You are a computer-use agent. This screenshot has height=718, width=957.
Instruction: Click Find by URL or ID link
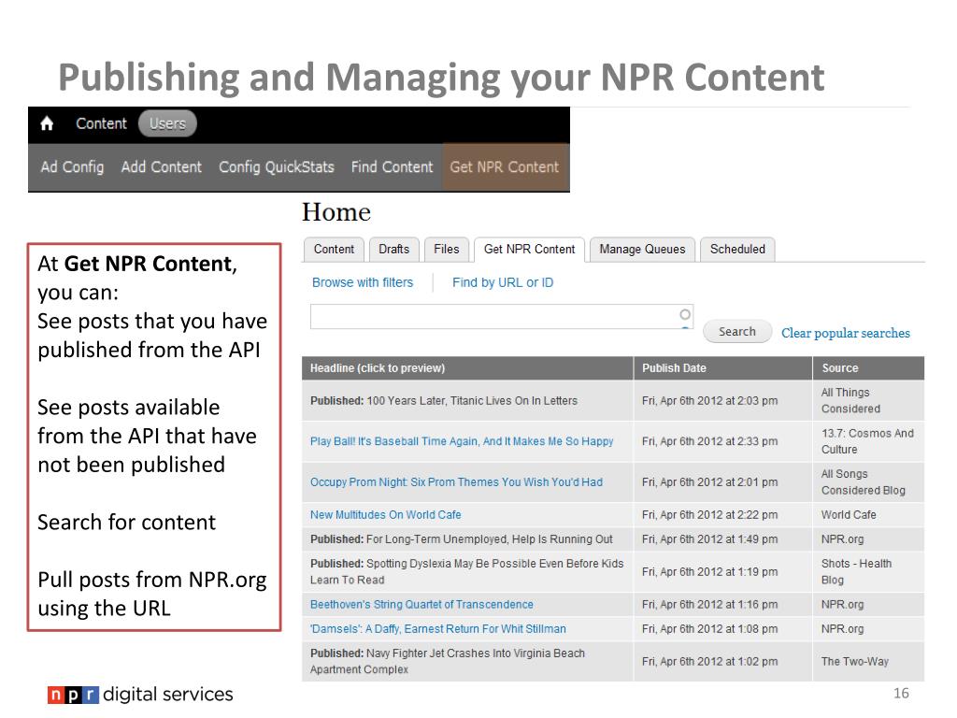[x=503, y=282]
